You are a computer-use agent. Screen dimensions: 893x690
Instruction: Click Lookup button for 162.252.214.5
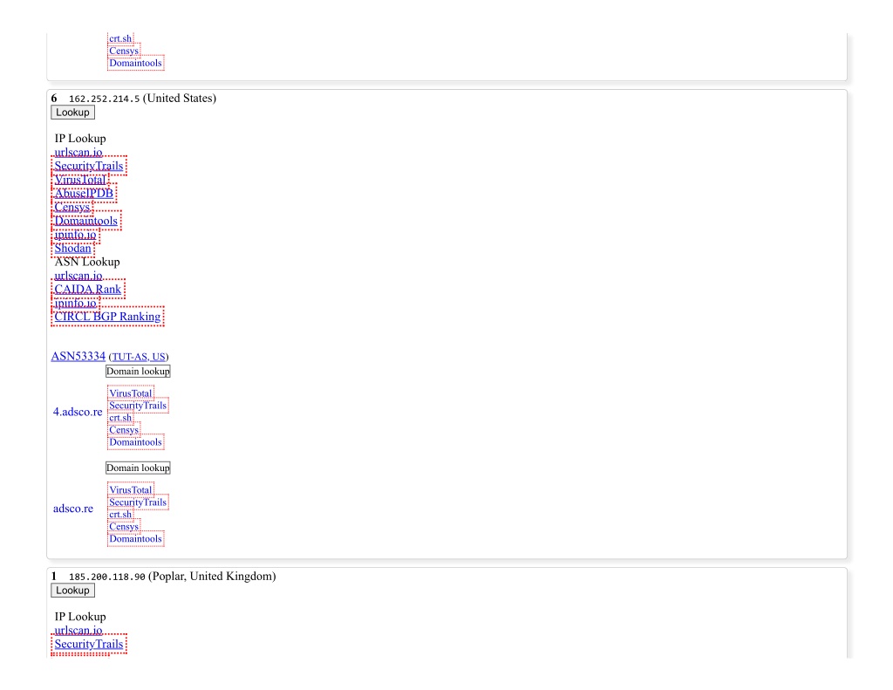coord(72,113)
